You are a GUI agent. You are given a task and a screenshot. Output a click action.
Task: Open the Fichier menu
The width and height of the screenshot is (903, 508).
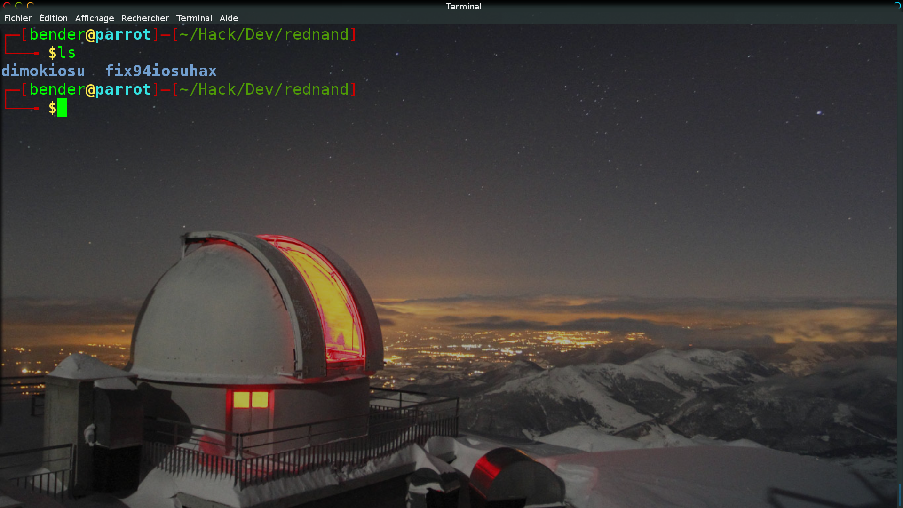(x=18, y=18)
